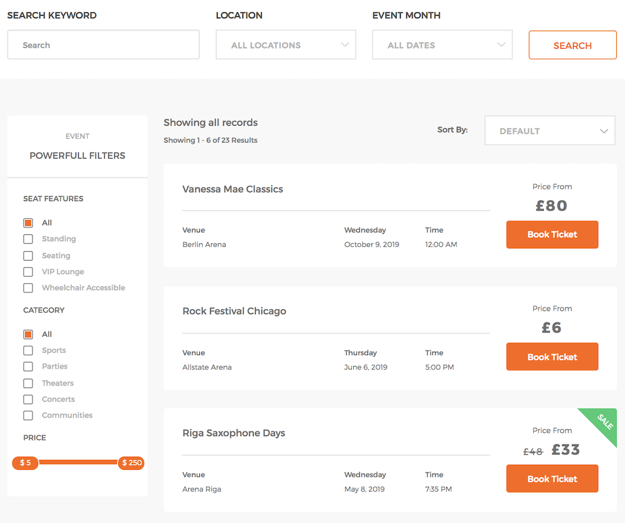Viewport: 625px width, 523px height.
Task: Book ticket for Vanessa Mae Classics
Action: (x=552, y=235)
